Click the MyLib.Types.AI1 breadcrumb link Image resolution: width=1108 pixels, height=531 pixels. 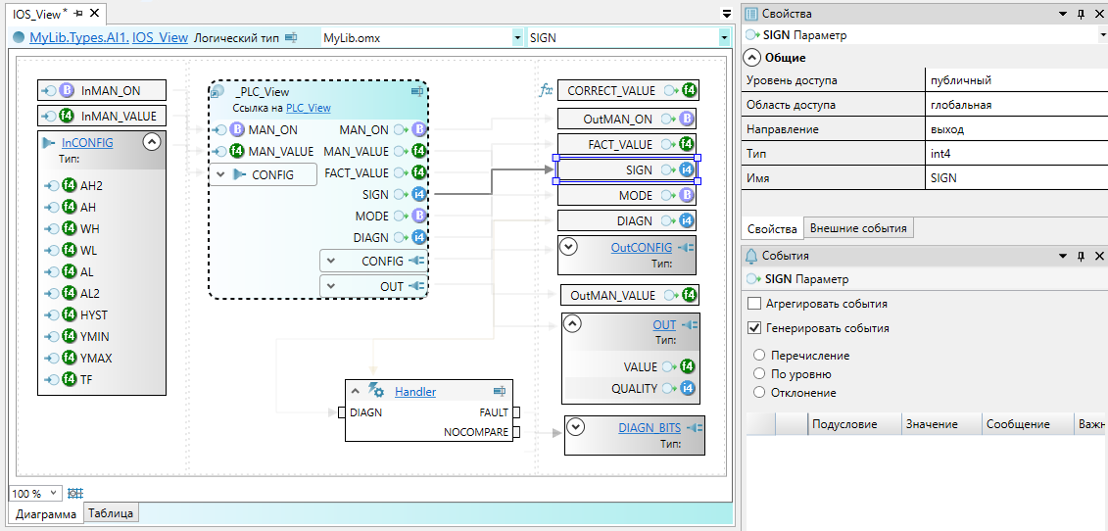(78, 37)
